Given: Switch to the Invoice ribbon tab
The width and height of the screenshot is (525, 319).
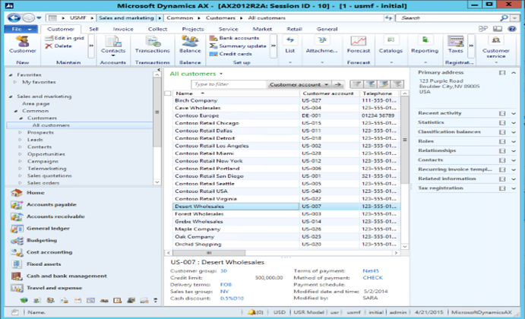Looking at the screenshot, I should (x=123, y=29).
